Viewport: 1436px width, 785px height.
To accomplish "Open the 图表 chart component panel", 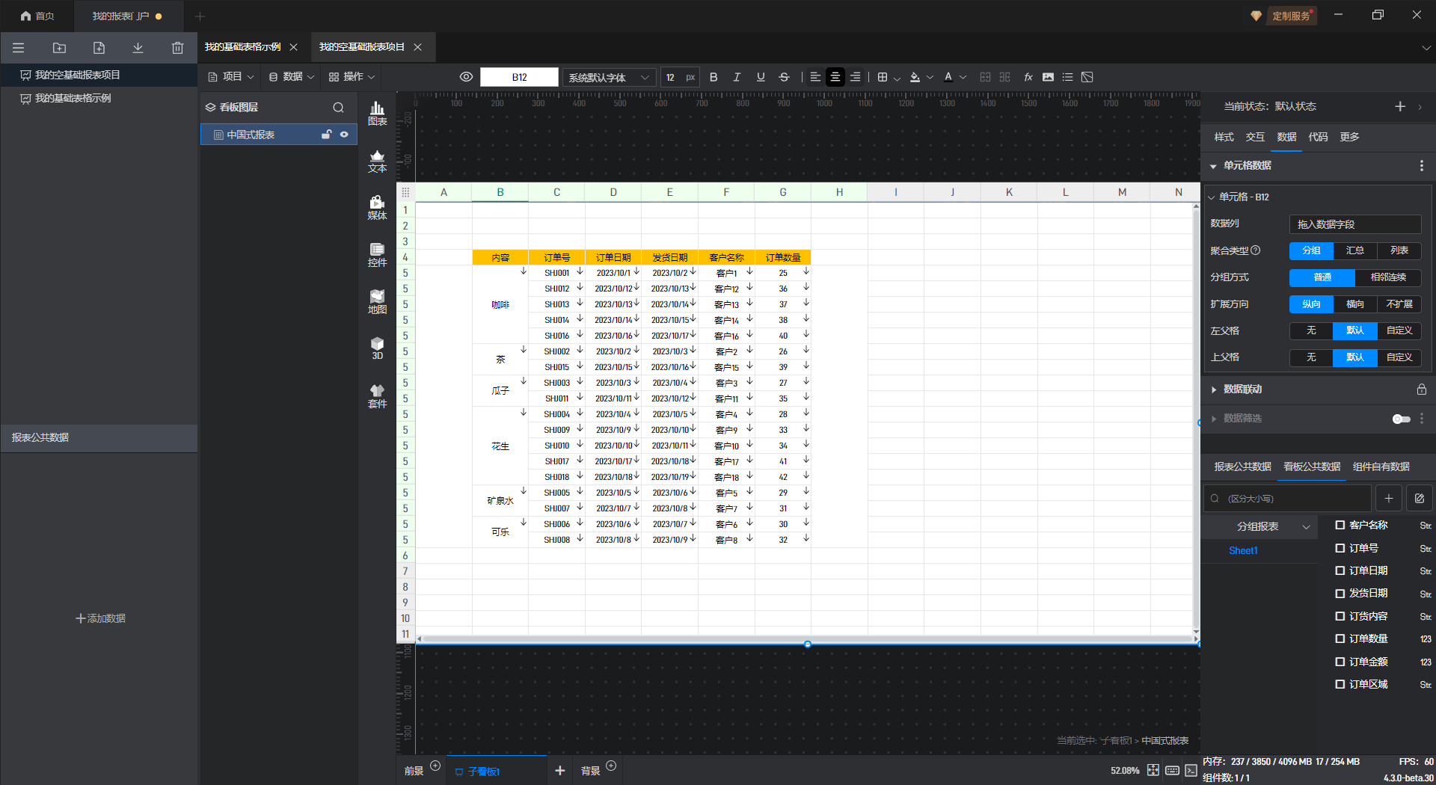I will [377, 114].
